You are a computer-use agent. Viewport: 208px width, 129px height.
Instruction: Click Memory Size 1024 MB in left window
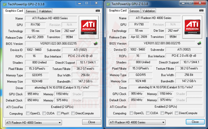[x=37, y=81]
